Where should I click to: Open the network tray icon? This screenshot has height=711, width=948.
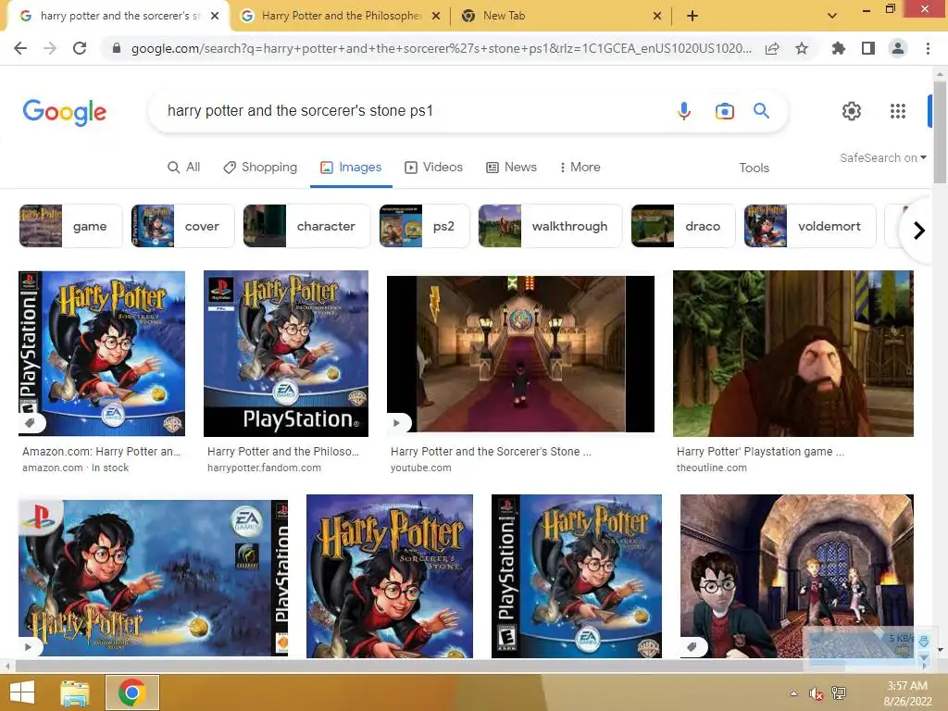pyautogui.click(x=839, y=693)
